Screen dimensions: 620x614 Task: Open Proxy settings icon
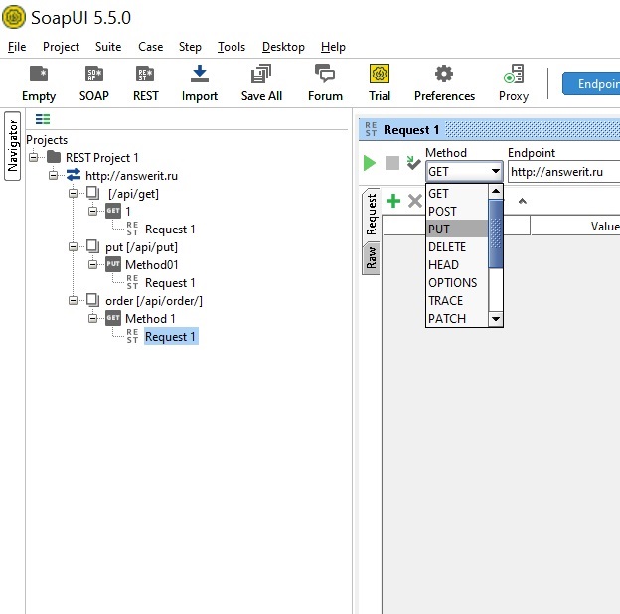(x=514, y=74)
